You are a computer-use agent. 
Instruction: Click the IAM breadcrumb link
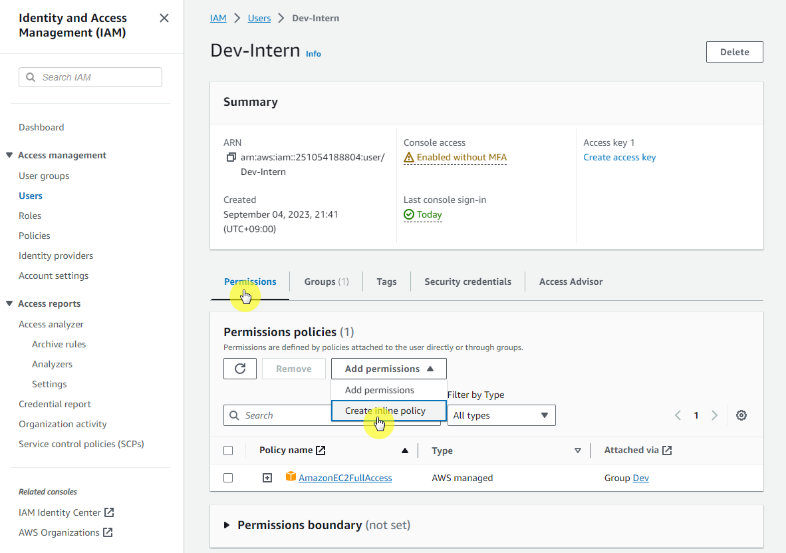(x=218, y=18)
